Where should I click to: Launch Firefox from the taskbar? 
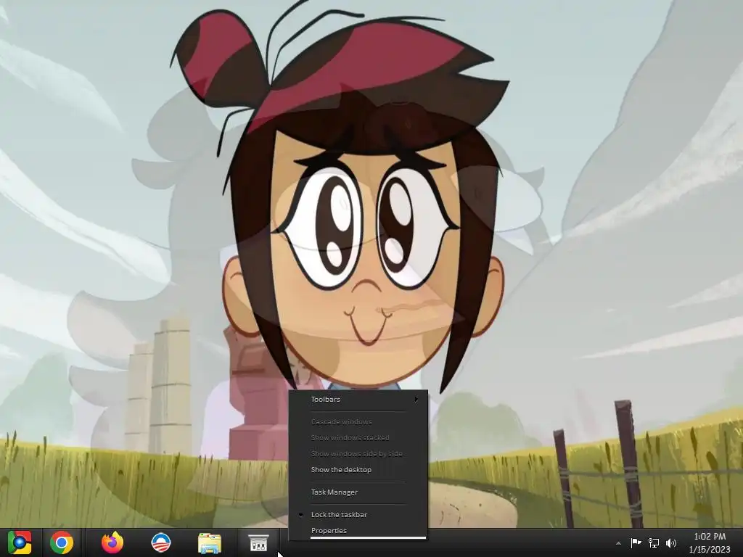[x=112, y=542]
